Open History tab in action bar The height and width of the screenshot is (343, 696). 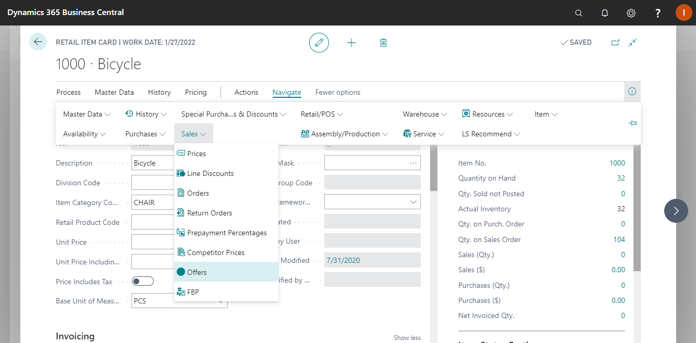(159, 92)
